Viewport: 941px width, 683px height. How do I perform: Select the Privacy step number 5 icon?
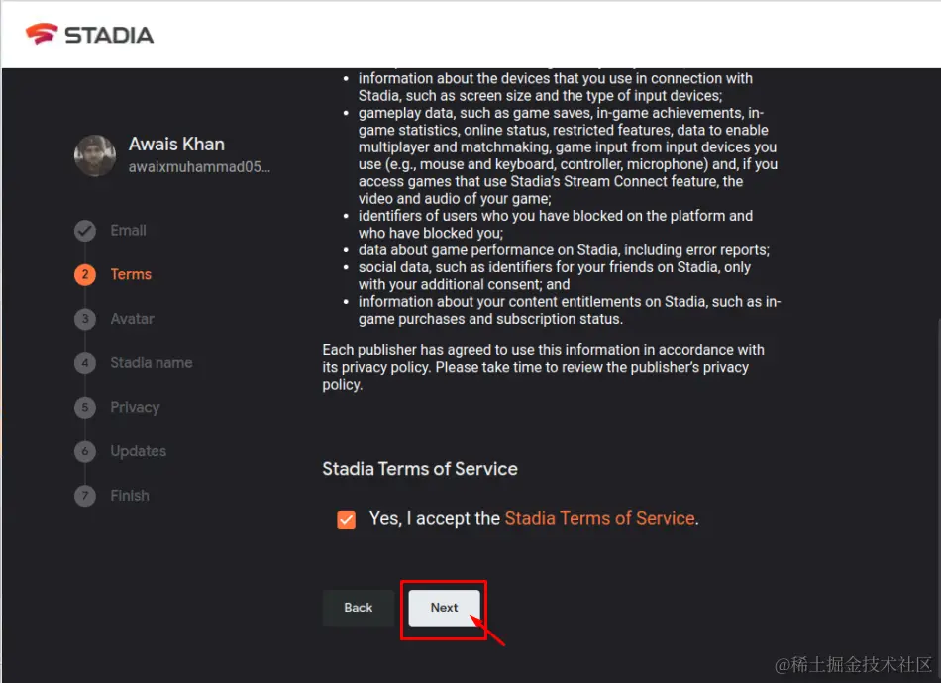[x=84, y=407]
